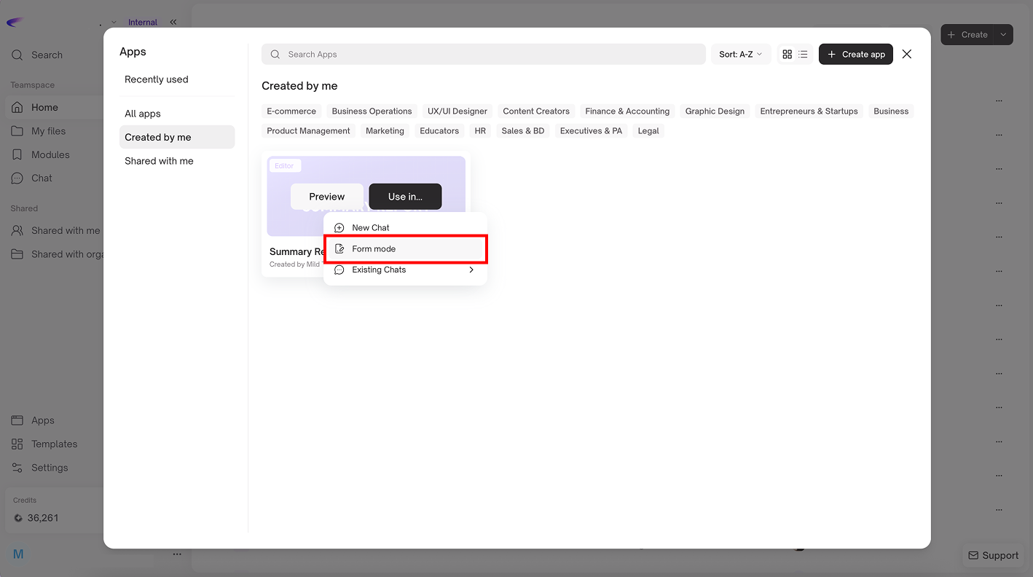This screenshot has height=577, width=1033.
Task: Click the Search magnifier in sidebar
Action: (x=17, y=55)
